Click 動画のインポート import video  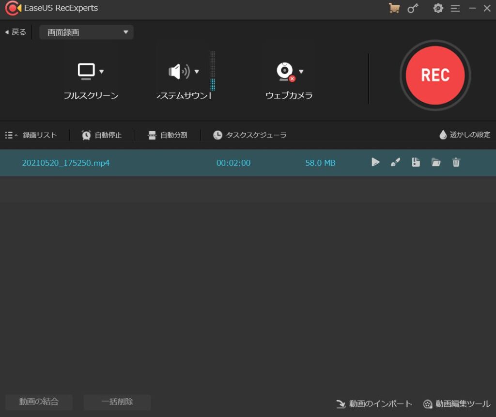[x=374, y=404]
